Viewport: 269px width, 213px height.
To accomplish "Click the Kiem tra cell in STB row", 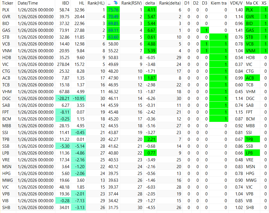I will click(x=219, y=37).
